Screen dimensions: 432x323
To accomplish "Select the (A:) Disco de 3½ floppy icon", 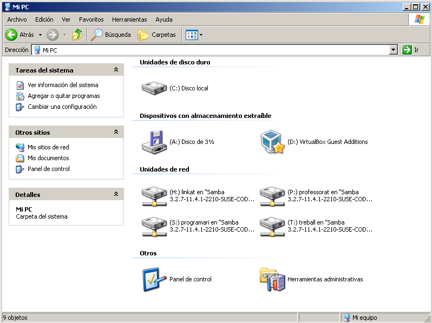I will [x=154, y=142].
